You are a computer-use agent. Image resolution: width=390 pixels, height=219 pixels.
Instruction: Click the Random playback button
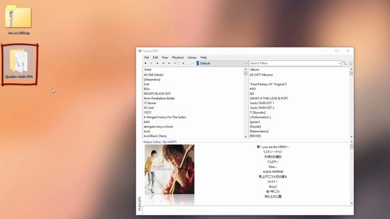click(175, 63)
